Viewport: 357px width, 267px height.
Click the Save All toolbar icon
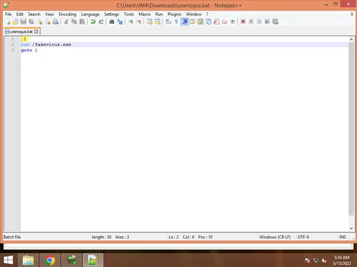tap(31, 22)
